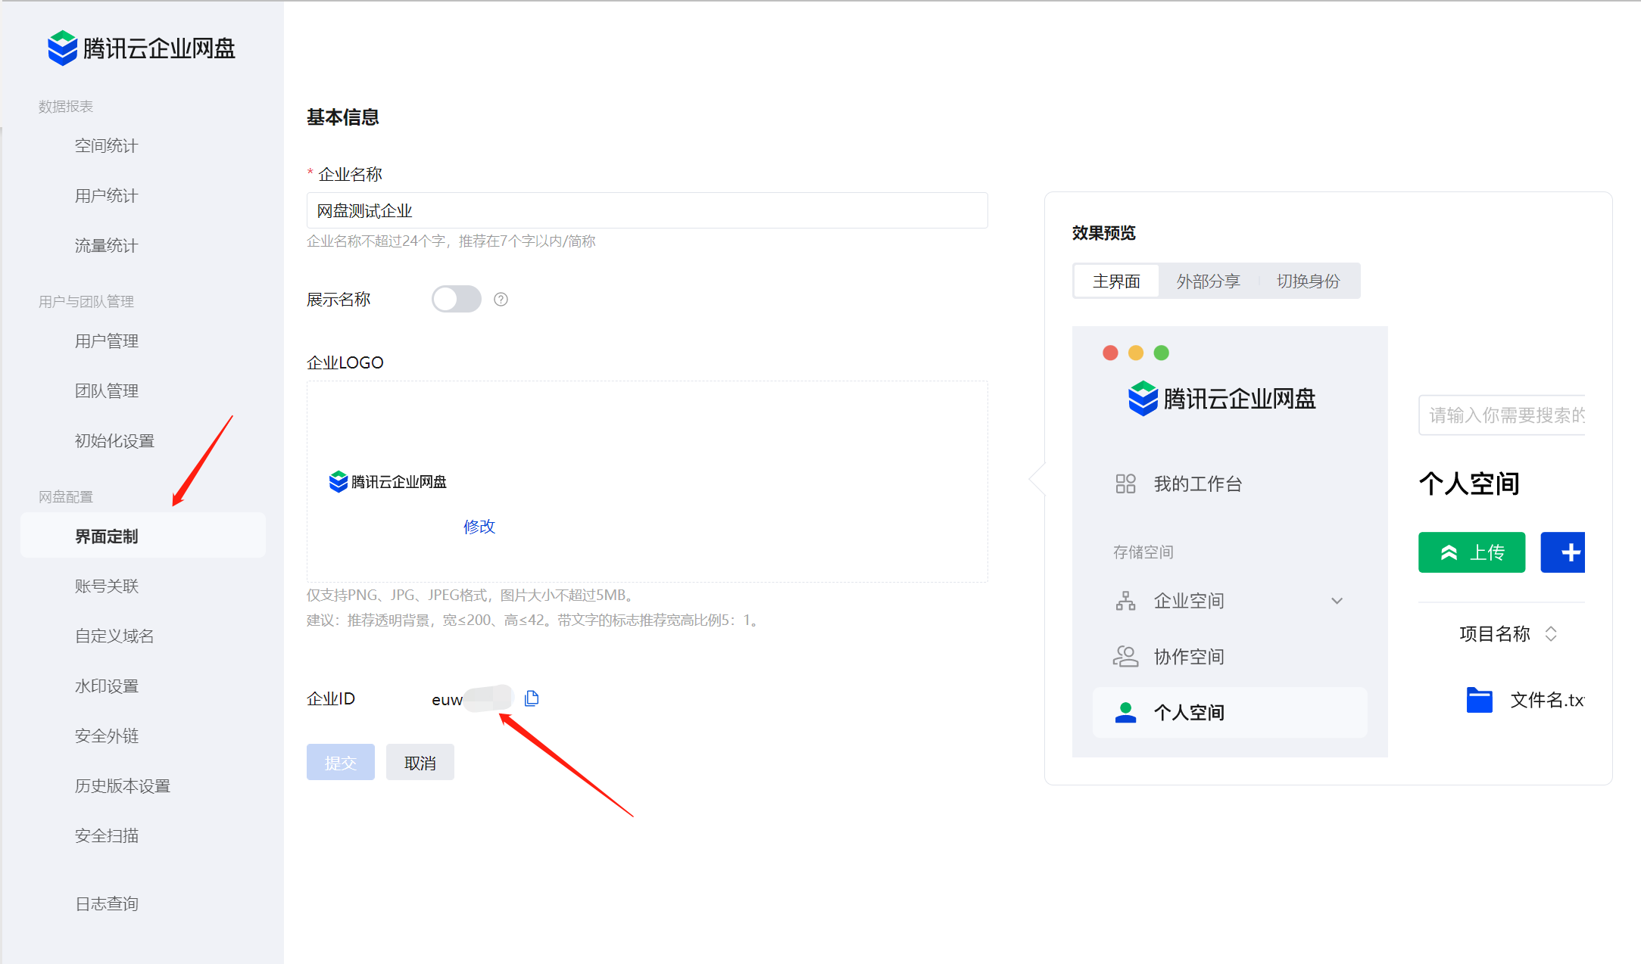Click the 效果预览 heading

click(1104, 233)
